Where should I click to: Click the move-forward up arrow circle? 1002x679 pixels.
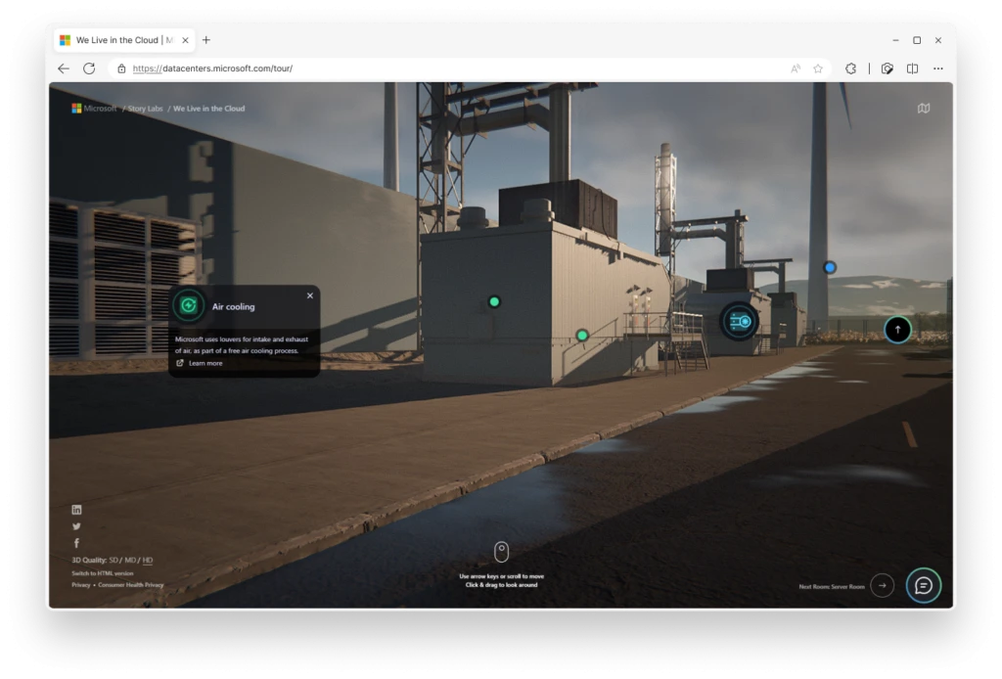coord(897,330)
